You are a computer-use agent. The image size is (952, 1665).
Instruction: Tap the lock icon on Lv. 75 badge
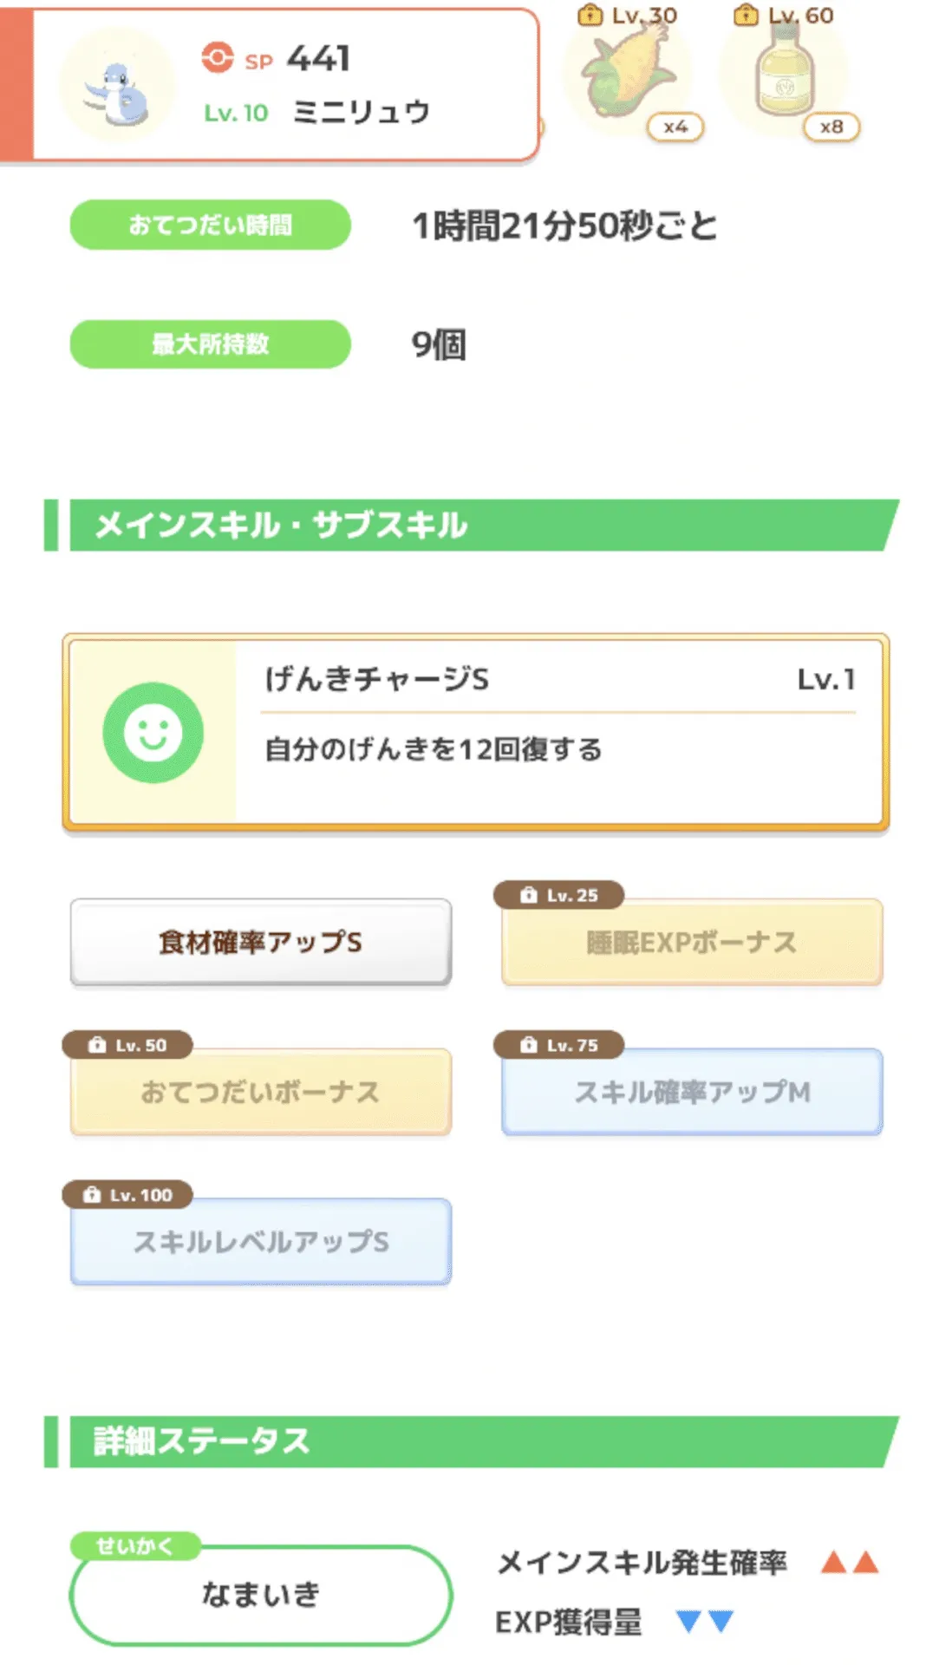pos(528,1045)
